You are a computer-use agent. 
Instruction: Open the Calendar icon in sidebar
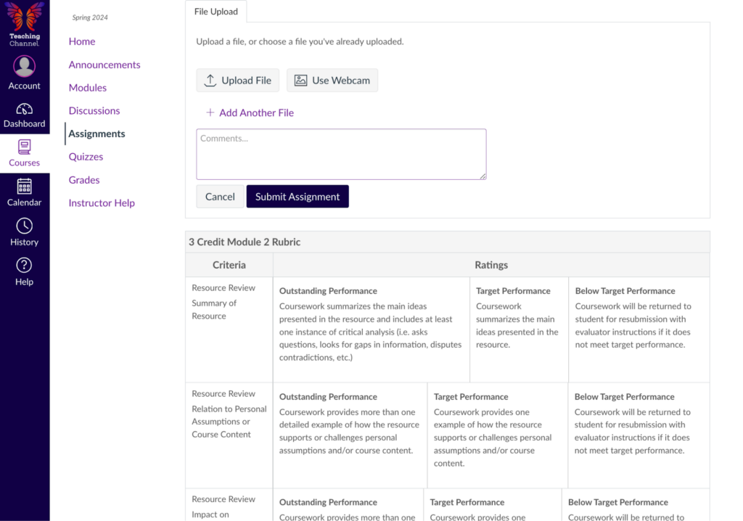tap(25, 186)
